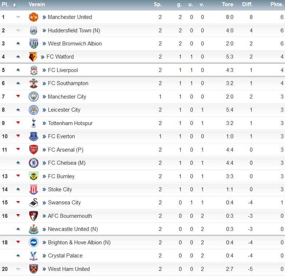285x276 pixels.
Task: Click the Newcastle United crest
Action: click(x=33, y=229)
